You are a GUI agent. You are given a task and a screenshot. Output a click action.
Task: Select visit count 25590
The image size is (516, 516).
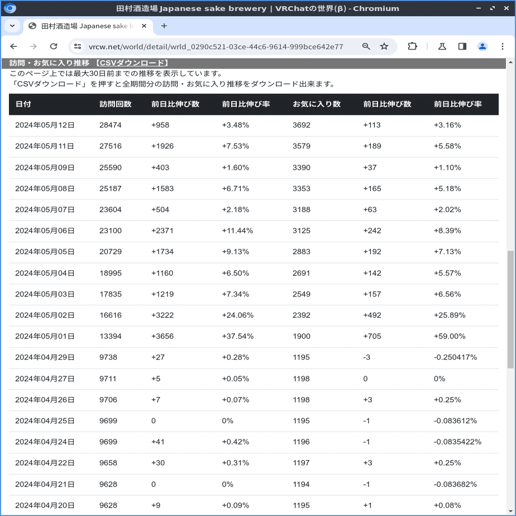111,168
